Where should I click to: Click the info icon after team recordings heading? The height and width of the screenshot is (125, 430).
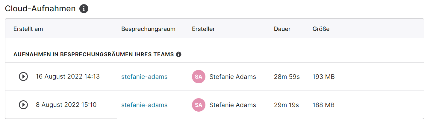click(x=179, y=54)
